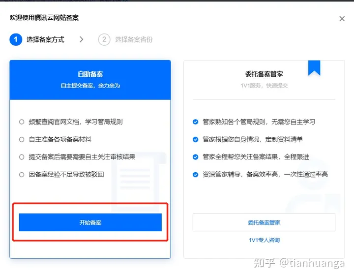Click the step 2 number circle
Screen dimensions: 354x279
(104, 39)
